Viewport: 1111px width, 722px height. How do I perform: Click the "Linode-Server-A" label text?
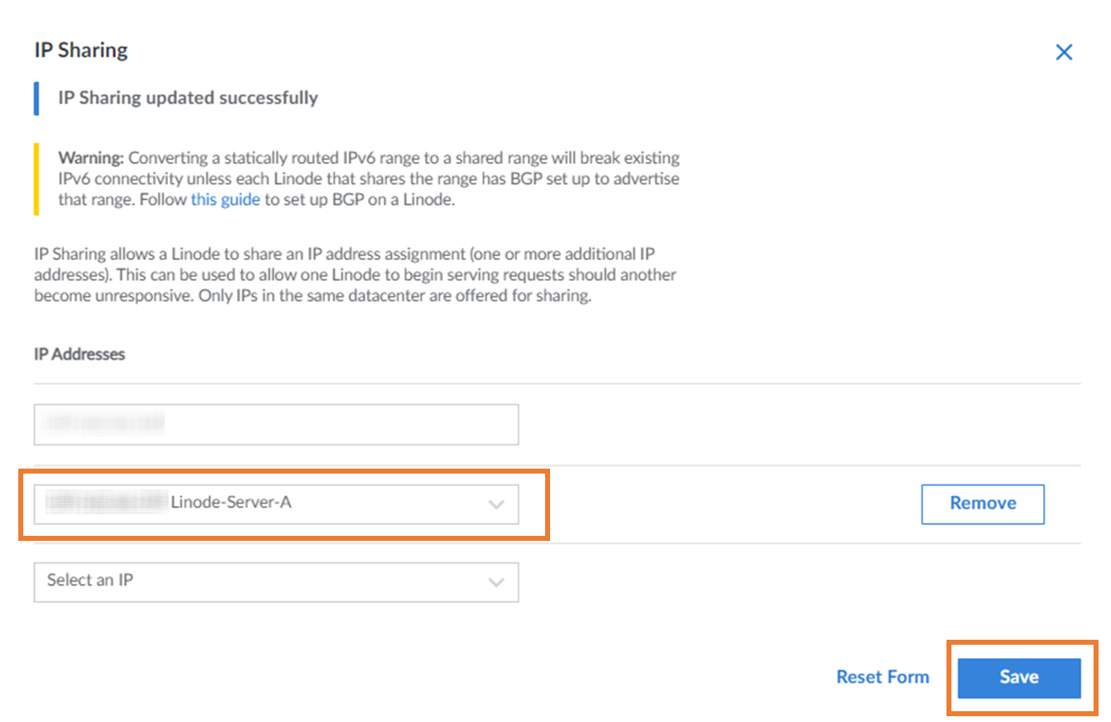point(231,503)
